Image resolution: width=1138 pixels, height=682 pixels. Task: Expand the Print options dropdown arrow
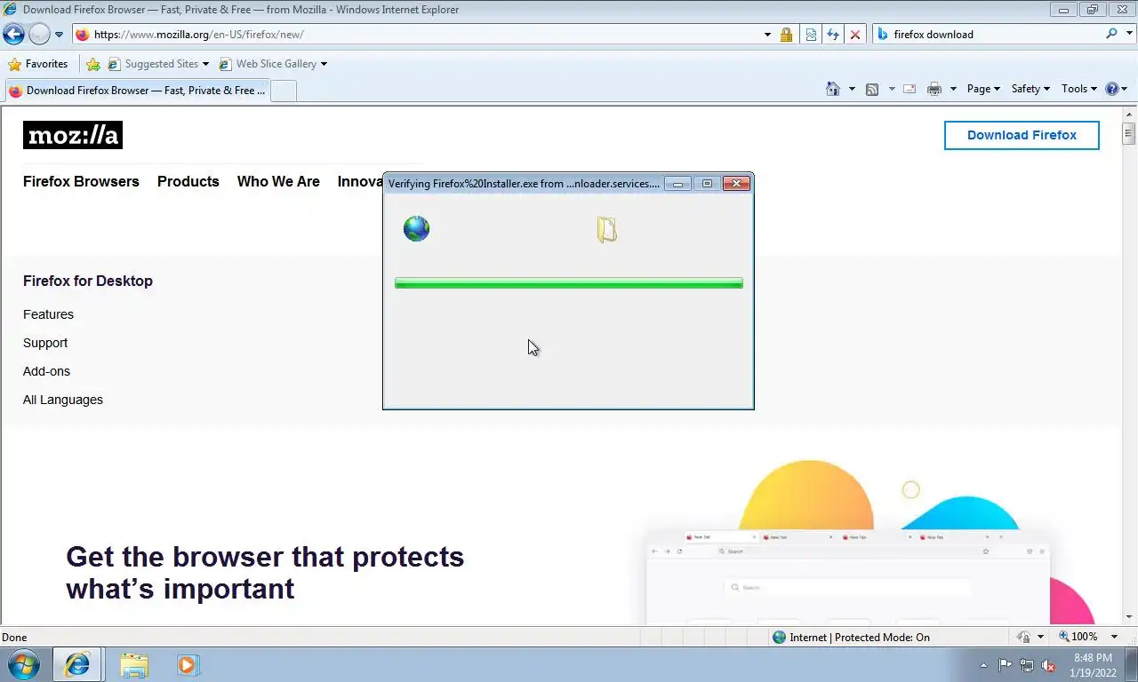tap(953, 89)
